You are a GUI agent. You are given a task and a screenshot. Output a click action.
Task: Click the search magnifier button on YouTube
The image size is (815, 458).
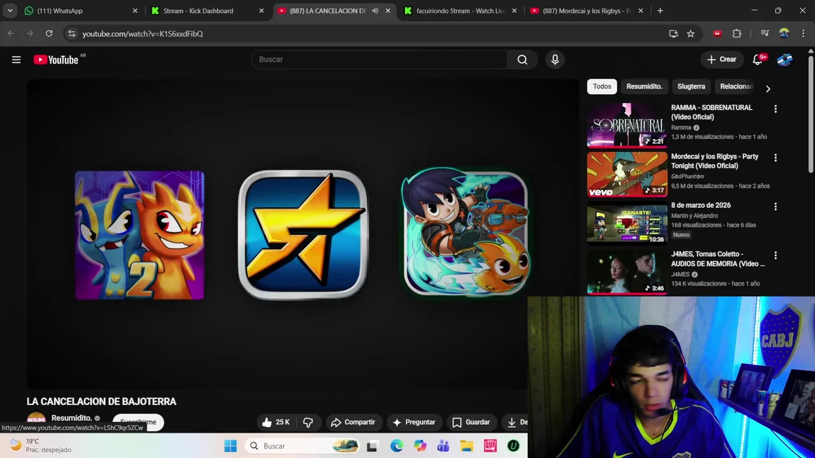[x=522, y=59]
